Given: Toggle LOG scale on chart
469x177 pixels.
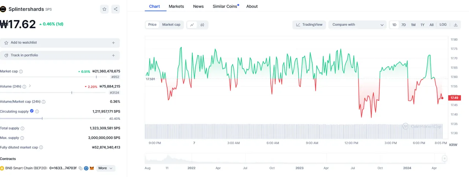Looking at the screenshot, I should [443, 25].
